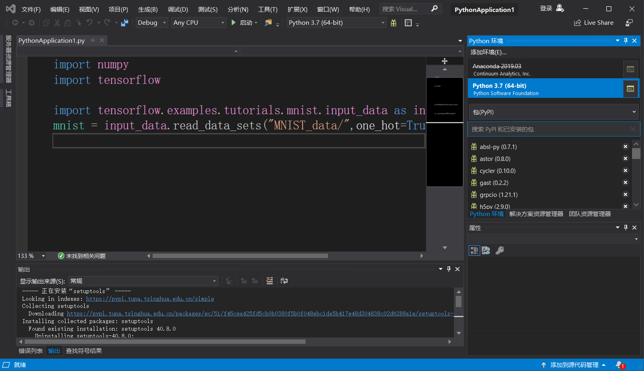
Task: Open the output source dropdown
Action: click(143, 281)
